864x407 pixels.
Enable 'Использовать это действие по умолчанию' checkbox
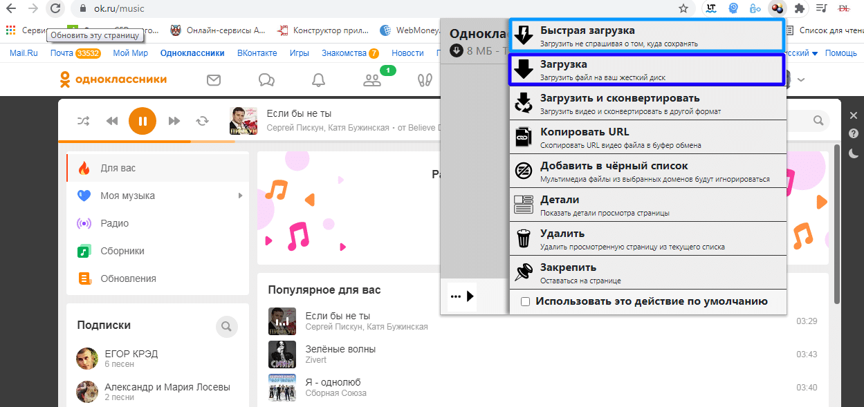pos(526,302)
